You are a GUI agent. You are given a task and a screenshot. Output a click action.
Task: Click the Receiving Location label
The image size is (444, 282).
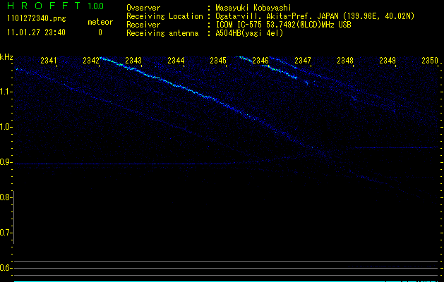click(164, 16)
